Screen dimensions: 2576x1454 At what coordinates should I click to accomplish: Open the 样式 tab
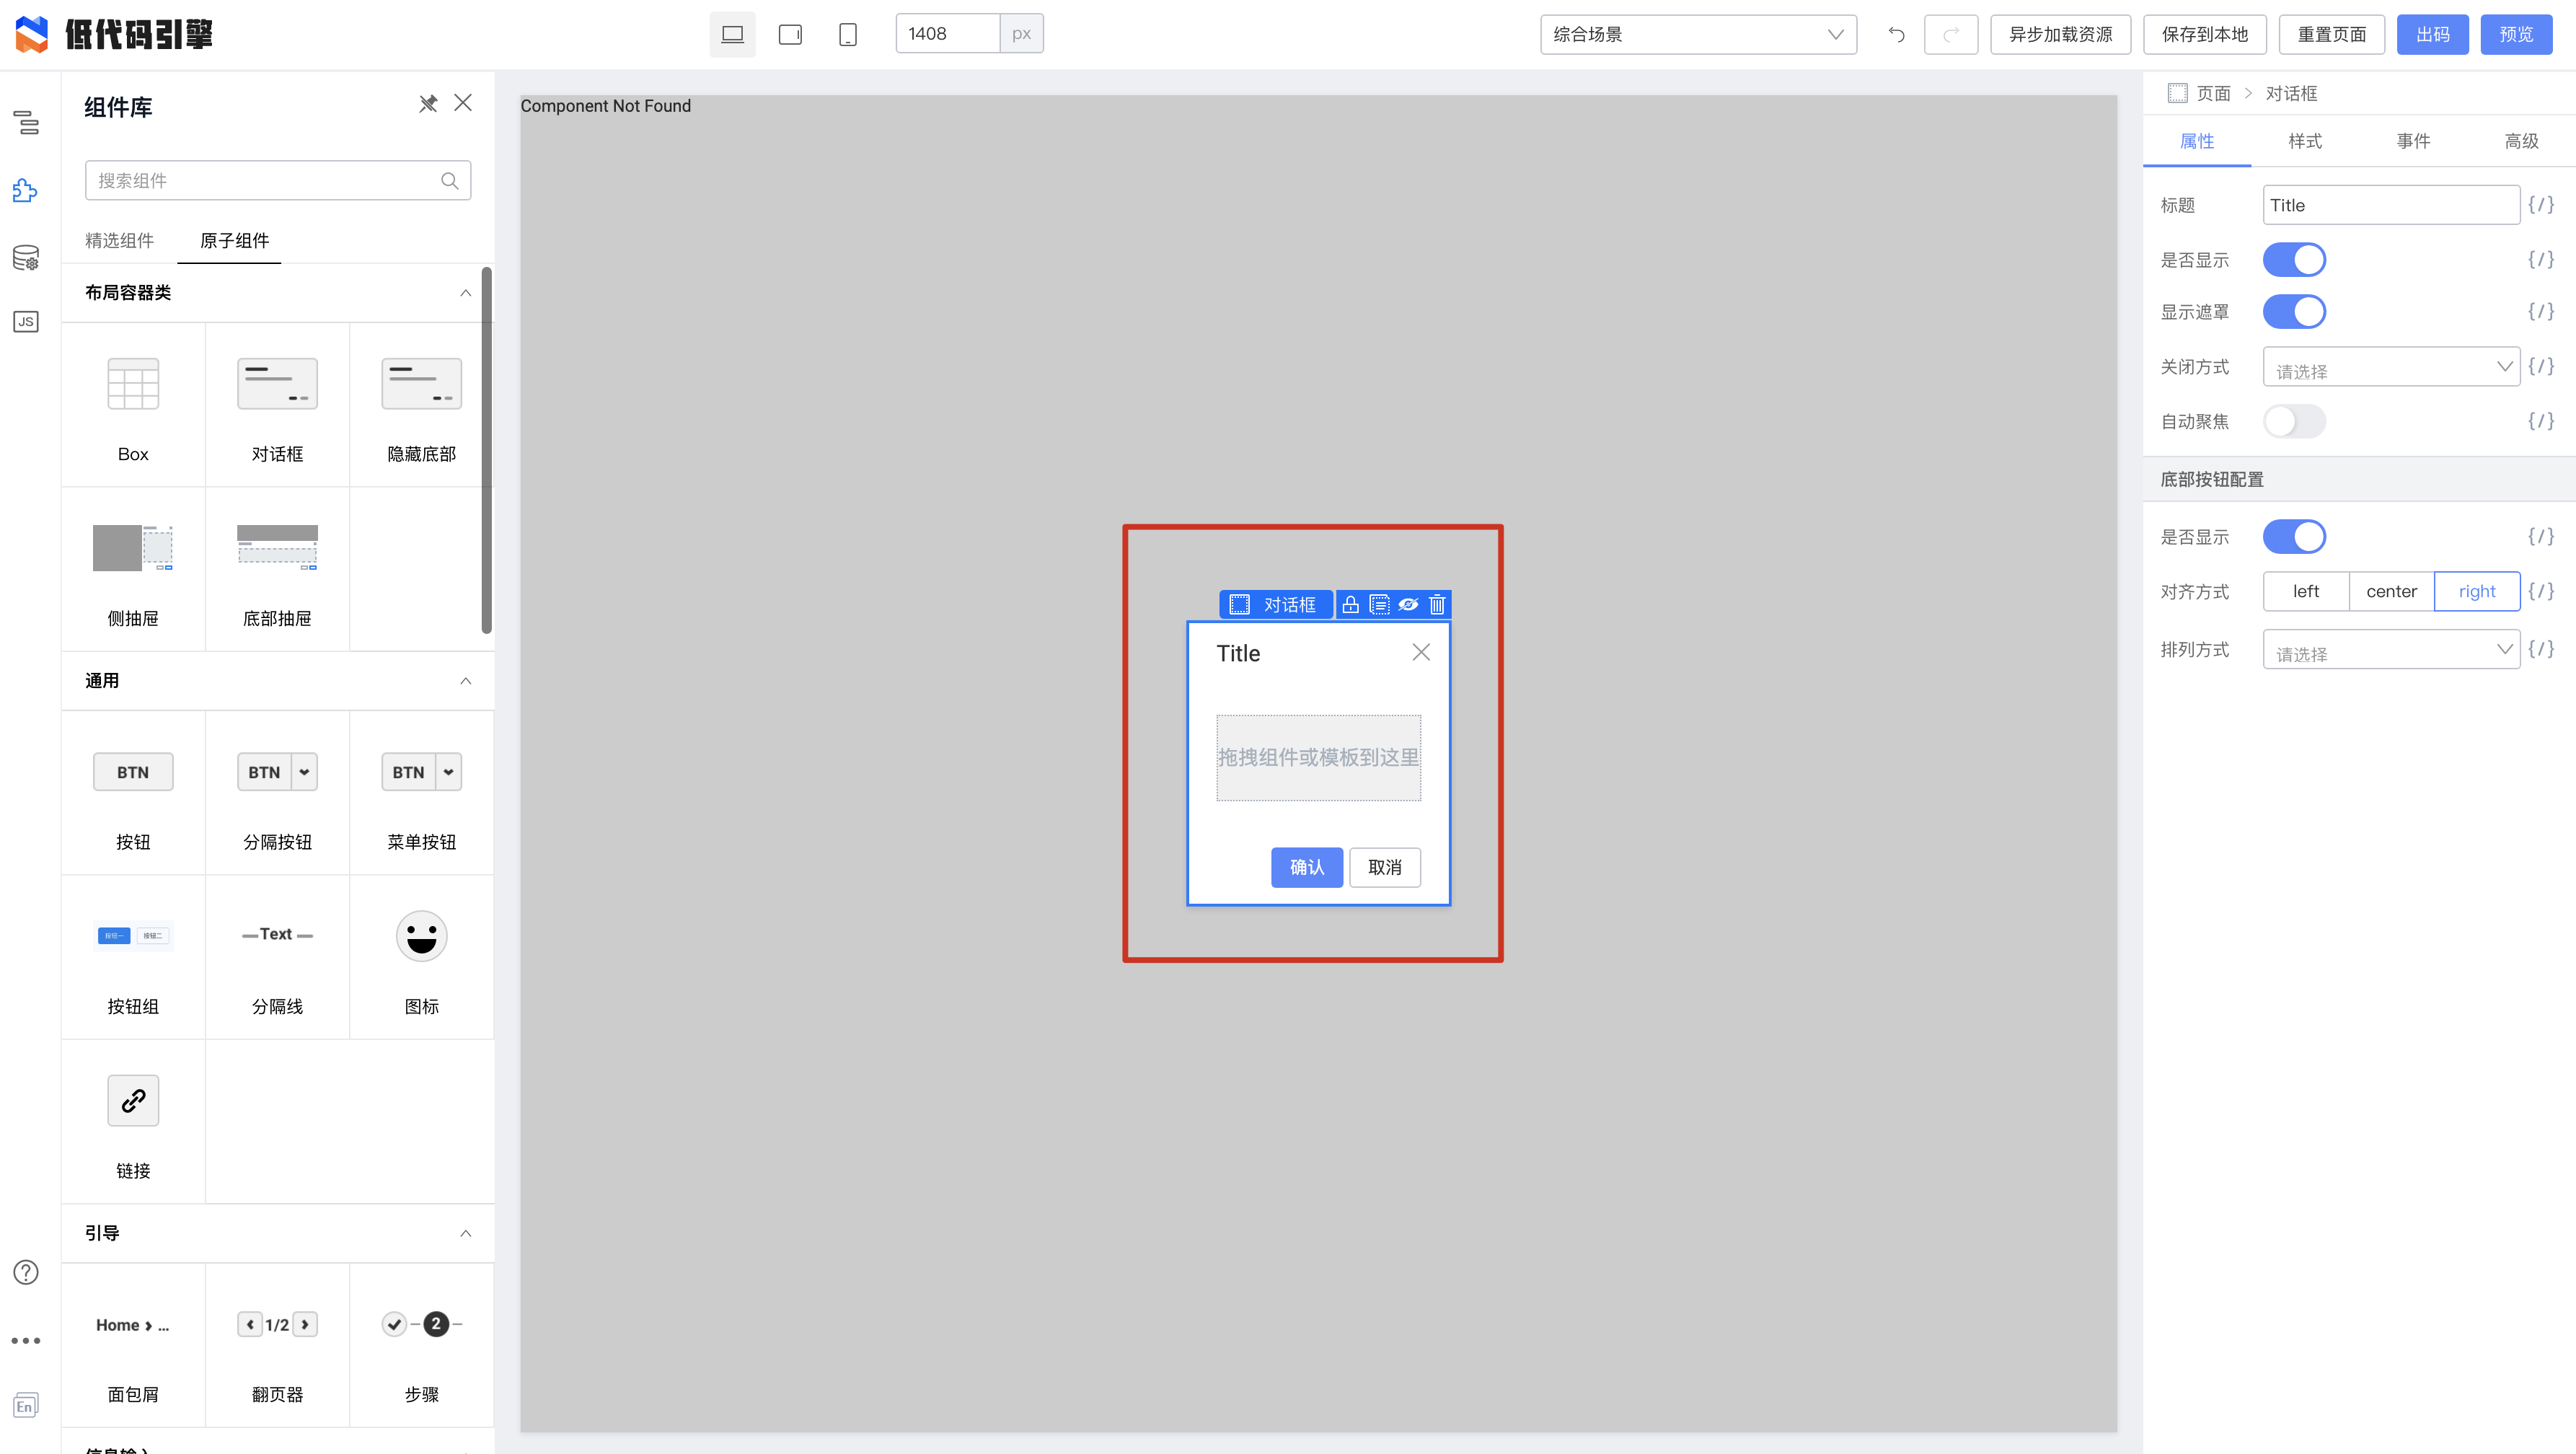pyautogui.click(x=2305, y=141)
